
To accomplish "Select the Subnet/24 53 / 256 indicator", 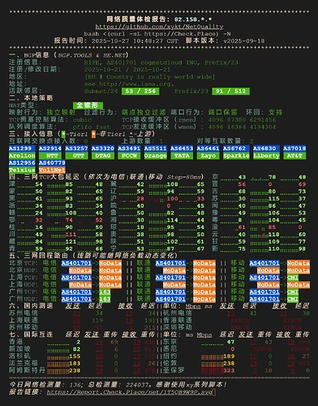I will click(140, 91).
